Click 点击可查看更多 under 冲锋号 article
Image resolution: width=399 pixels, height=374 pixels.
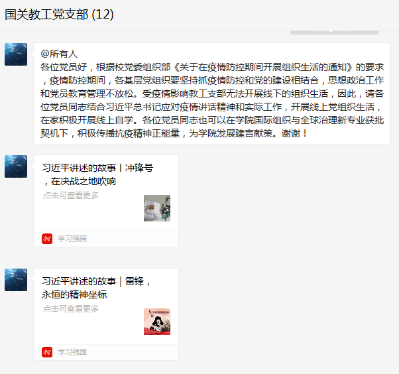71,195
